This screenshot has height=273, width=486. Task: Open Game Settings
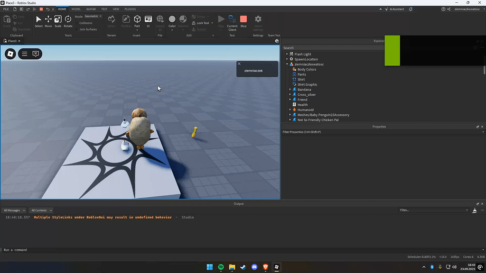(x=258, y=21)
